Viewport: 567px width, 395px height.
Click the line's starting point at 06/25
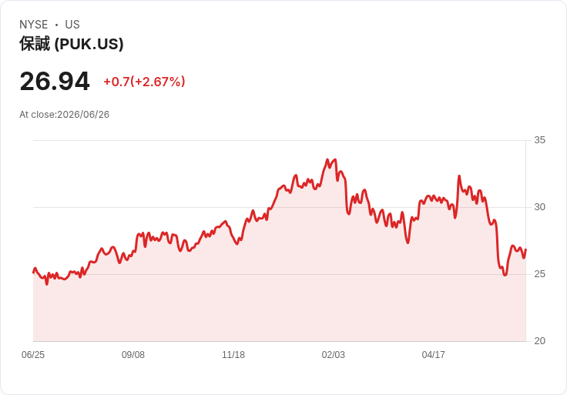tap(33, 273)
